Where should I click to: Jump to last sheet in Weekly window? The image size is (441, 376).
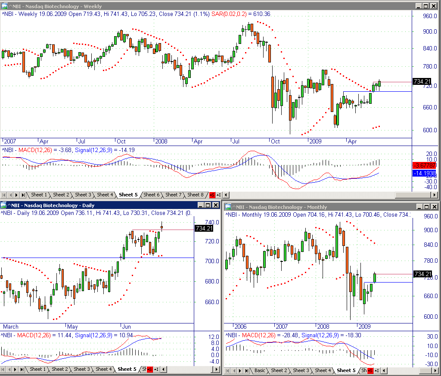[x=23, y=195]
